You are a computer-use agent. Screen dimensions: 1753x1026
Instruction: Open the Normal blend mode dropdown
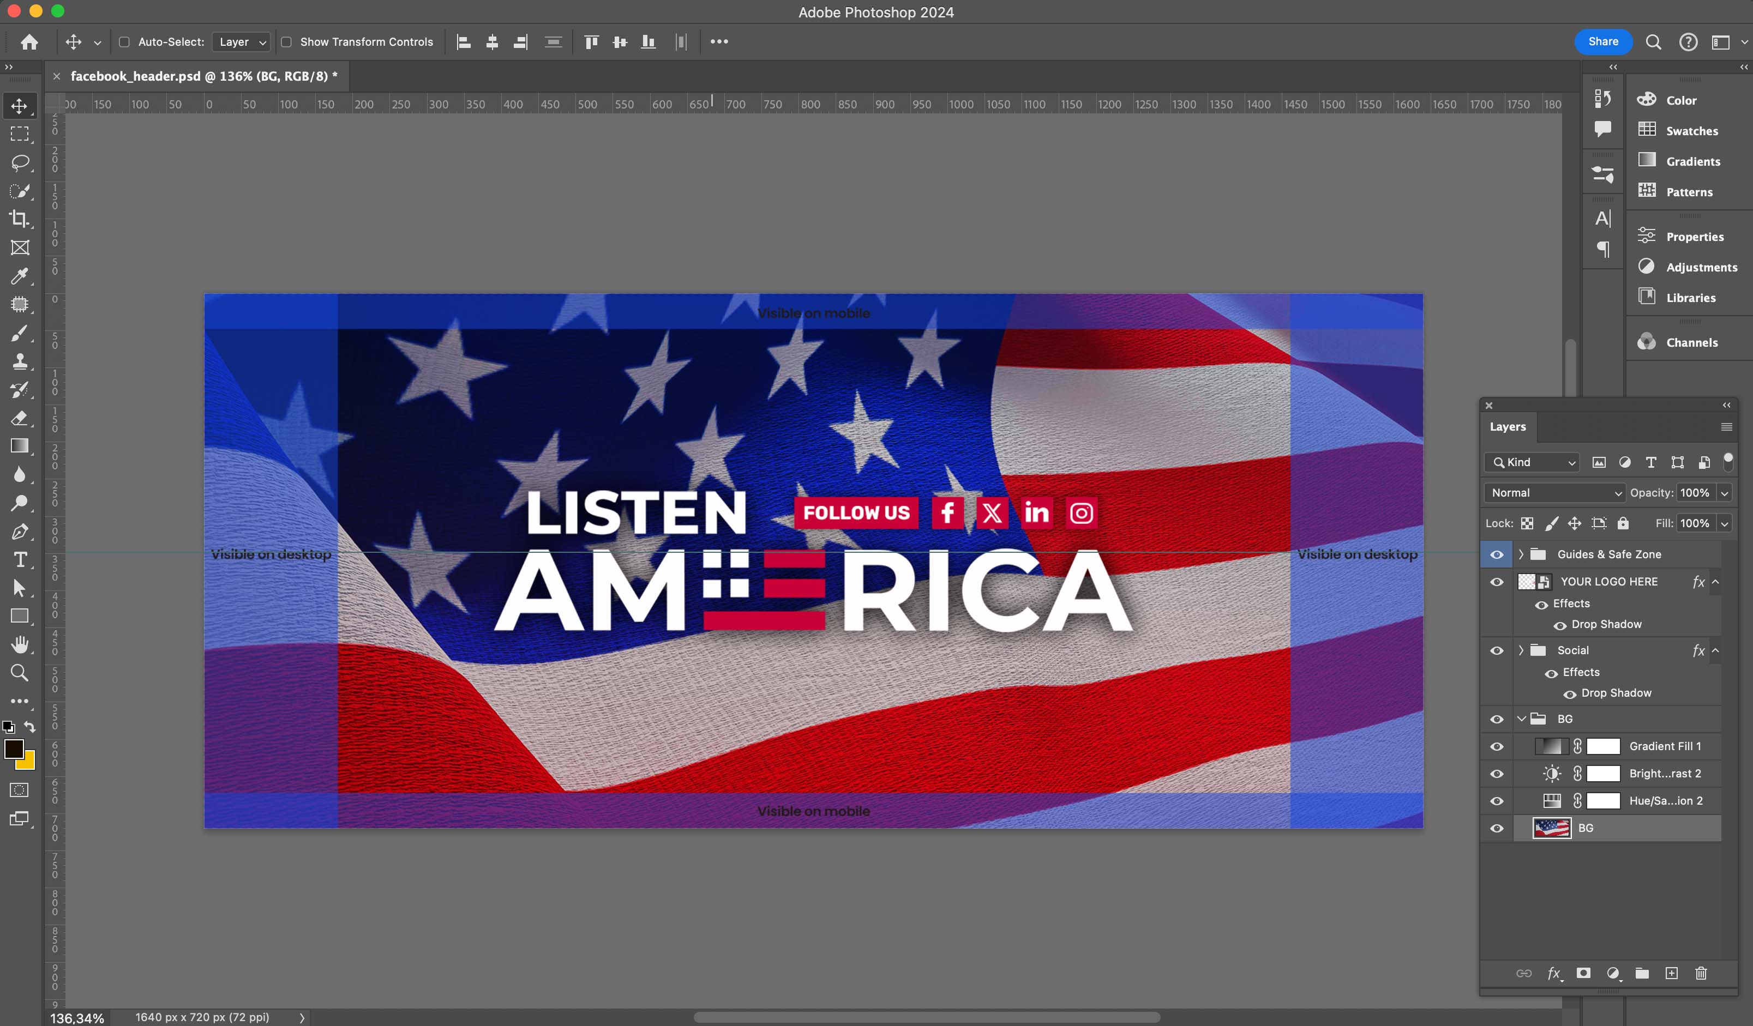(1554, 493)
